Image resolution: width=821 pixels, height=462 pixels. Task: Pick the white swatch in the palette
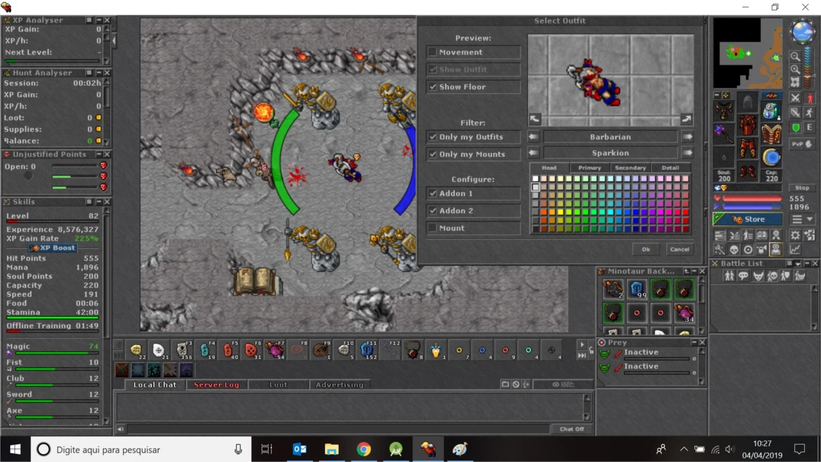click(535, 178)
